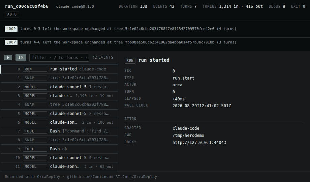310x182 pixels.
Task: Change the 1× playback speed
Action: [21, 58]
